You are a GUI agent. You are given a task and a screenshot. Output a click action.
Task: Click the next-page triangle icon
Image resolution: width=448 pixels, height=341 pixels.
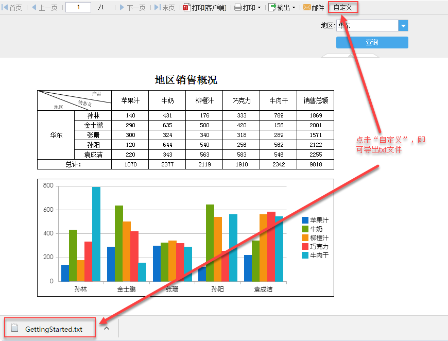122,7
